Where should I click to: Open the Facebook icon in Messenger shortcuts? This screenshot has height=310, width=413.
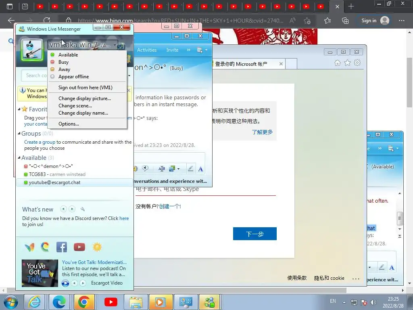click(62, 247)
